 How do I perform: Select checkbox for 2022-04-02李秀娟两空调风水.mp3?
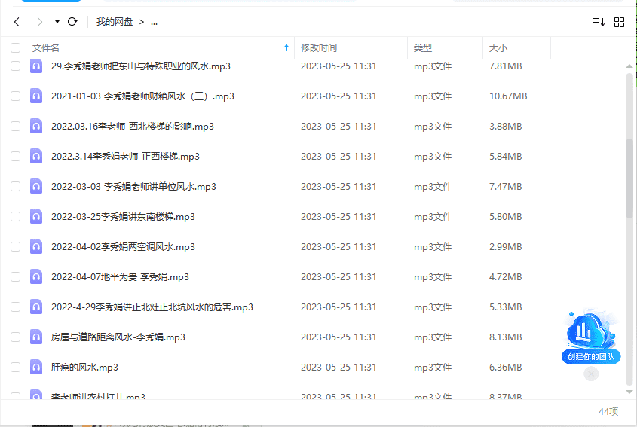[15, 247]
